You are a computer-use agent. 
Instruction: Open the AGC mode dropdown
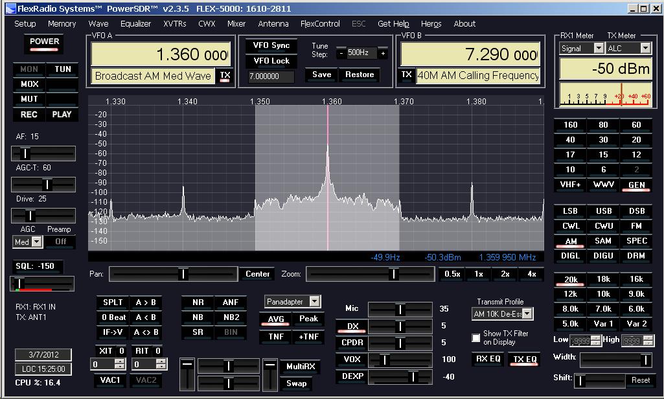tap(37, 242)
